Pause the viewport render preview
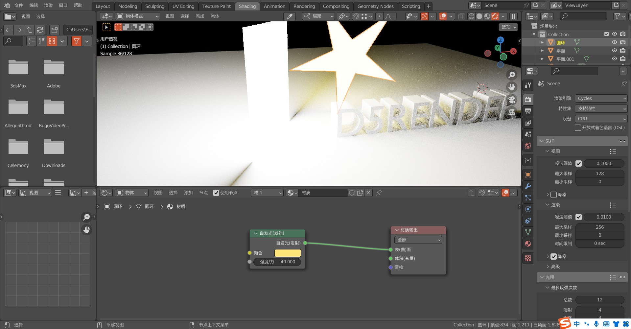This screenshot has width=631, height=329. click(x=513, y=16)
